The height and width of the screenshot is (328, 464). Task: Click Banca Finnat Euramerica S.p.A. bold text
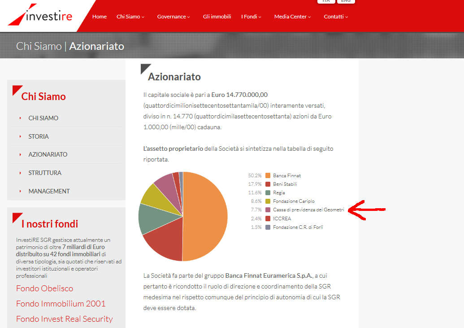point(269,276)
